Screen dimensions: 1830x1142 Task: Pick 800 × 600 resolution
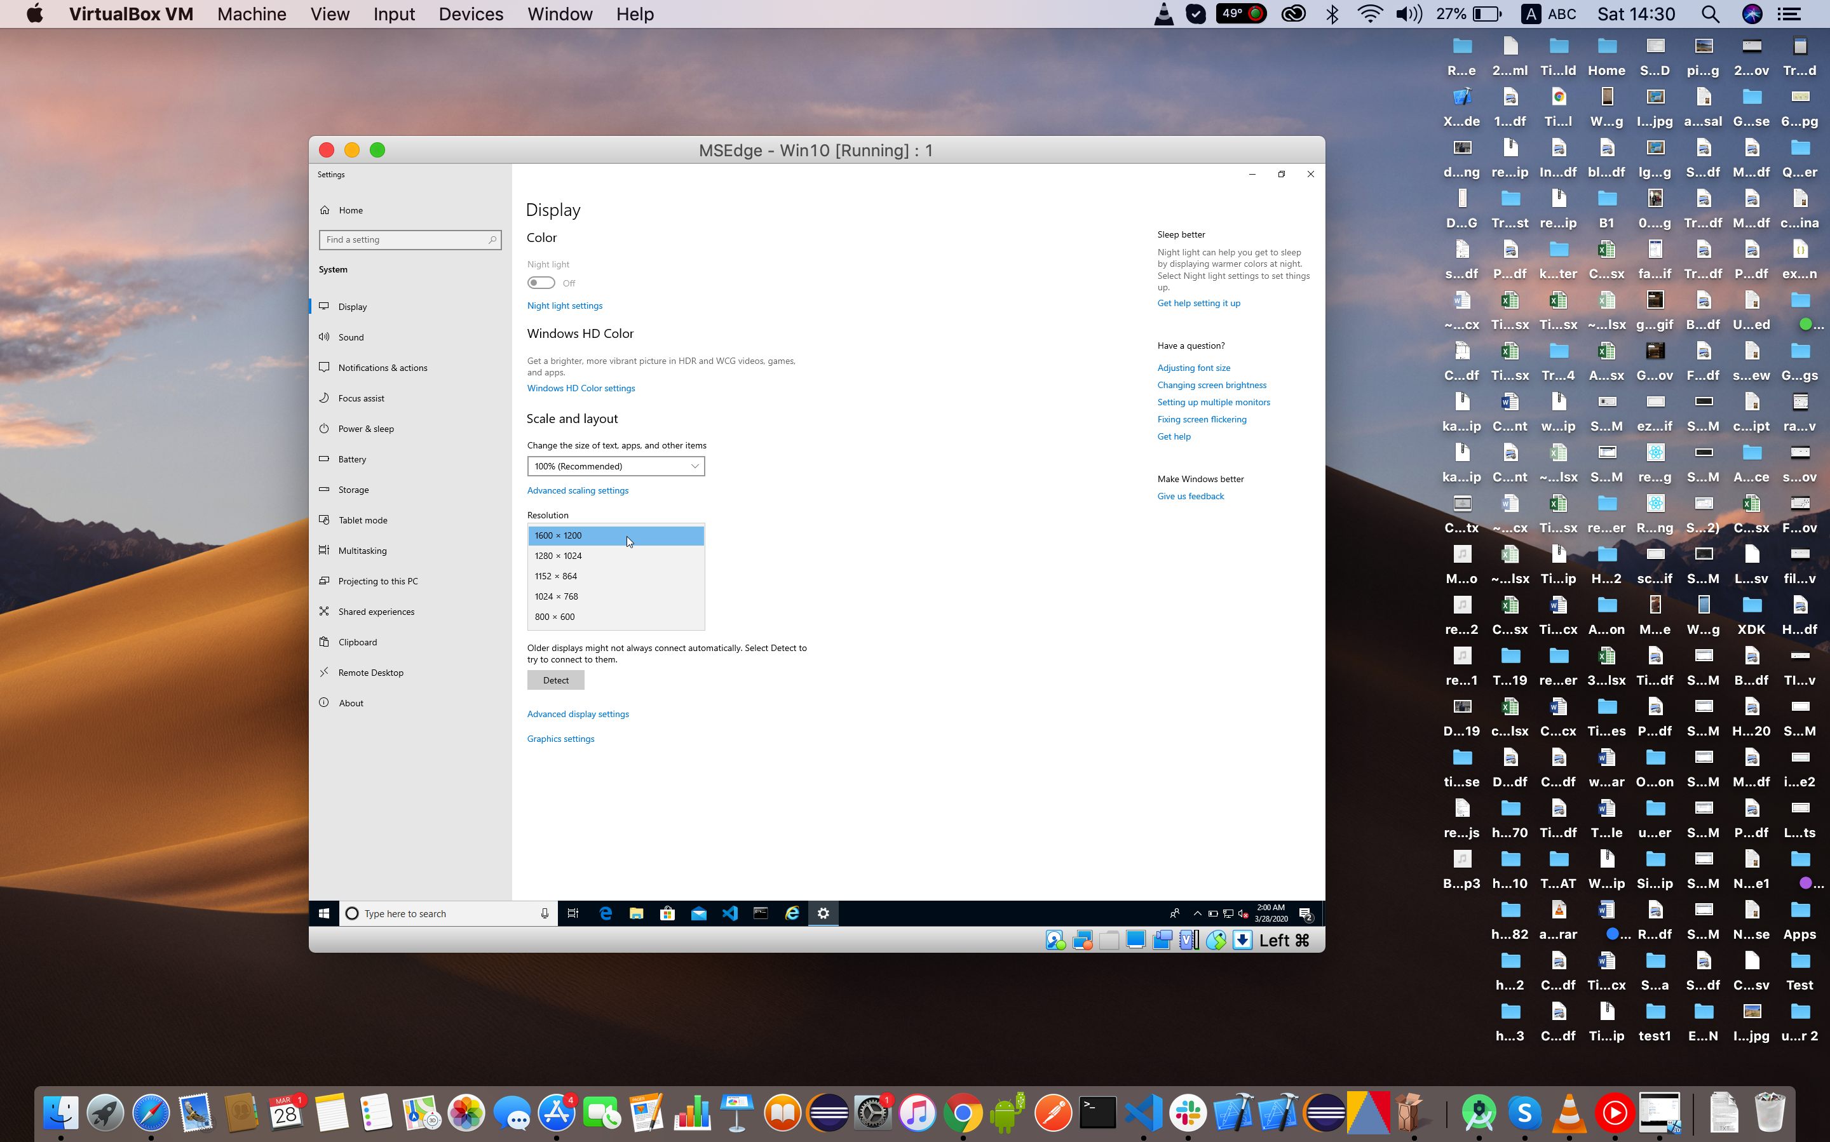click(616, 616)
